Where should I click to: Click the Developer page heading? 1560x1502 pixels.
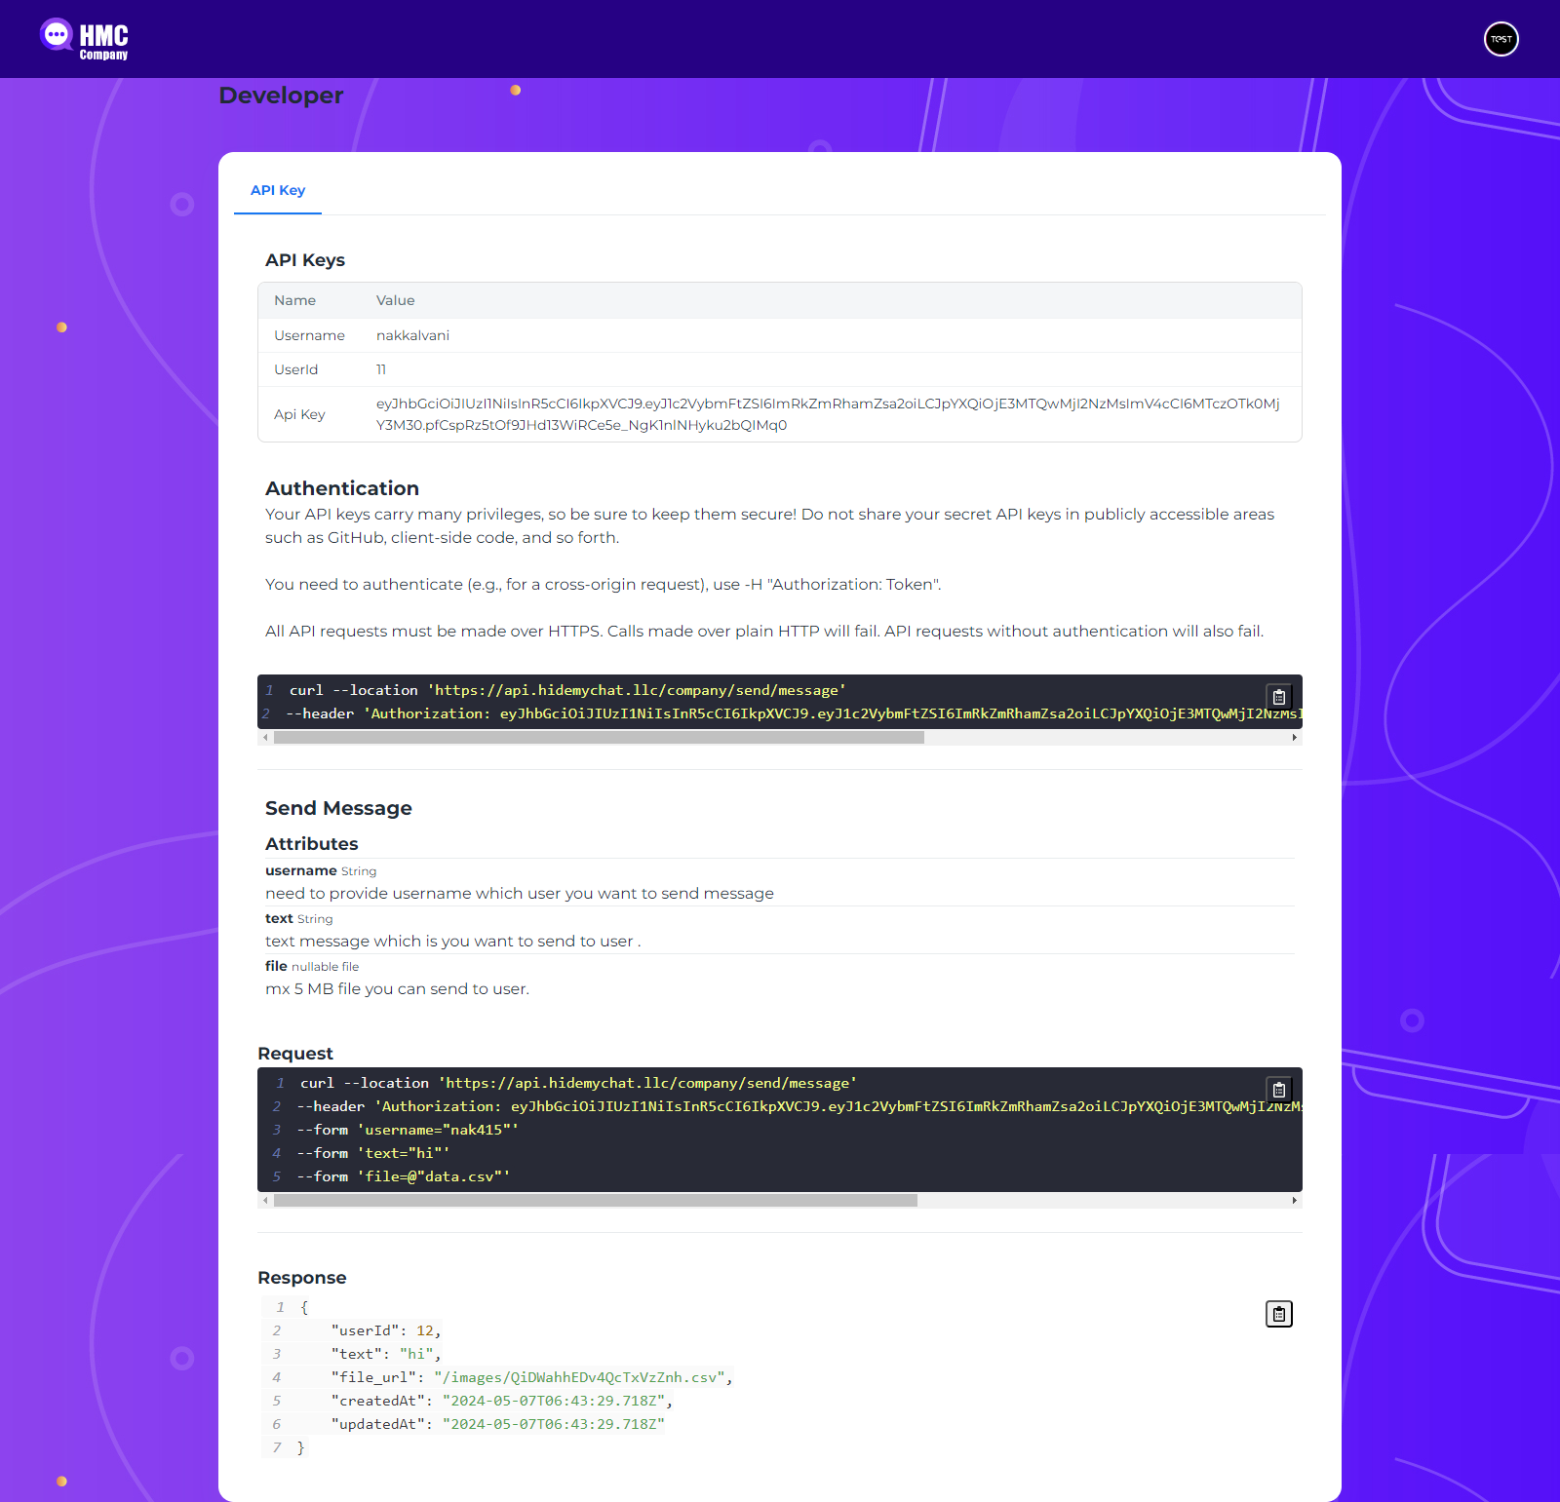[281, 96]
